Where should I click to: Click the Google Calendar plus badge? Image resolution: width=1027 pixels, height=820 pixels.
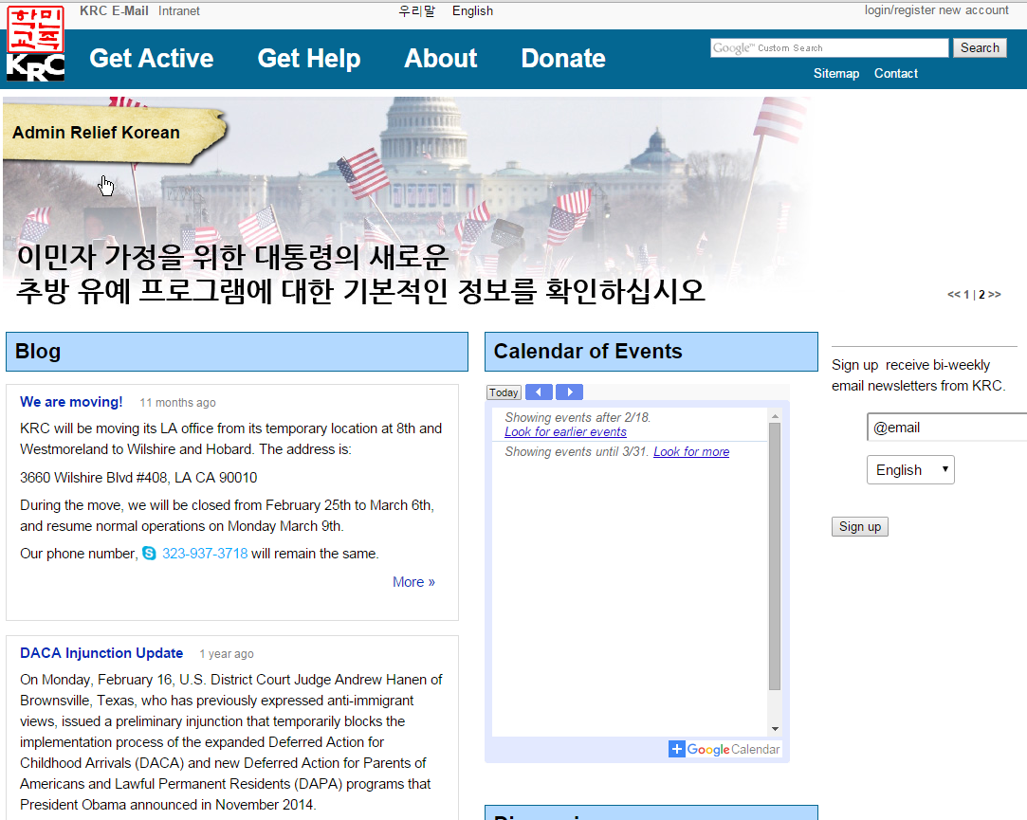click(x=676, y=749)
